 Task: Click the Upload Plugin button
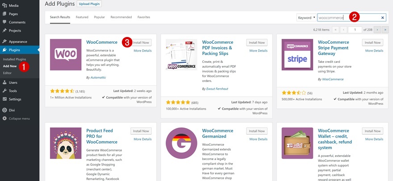89,4
